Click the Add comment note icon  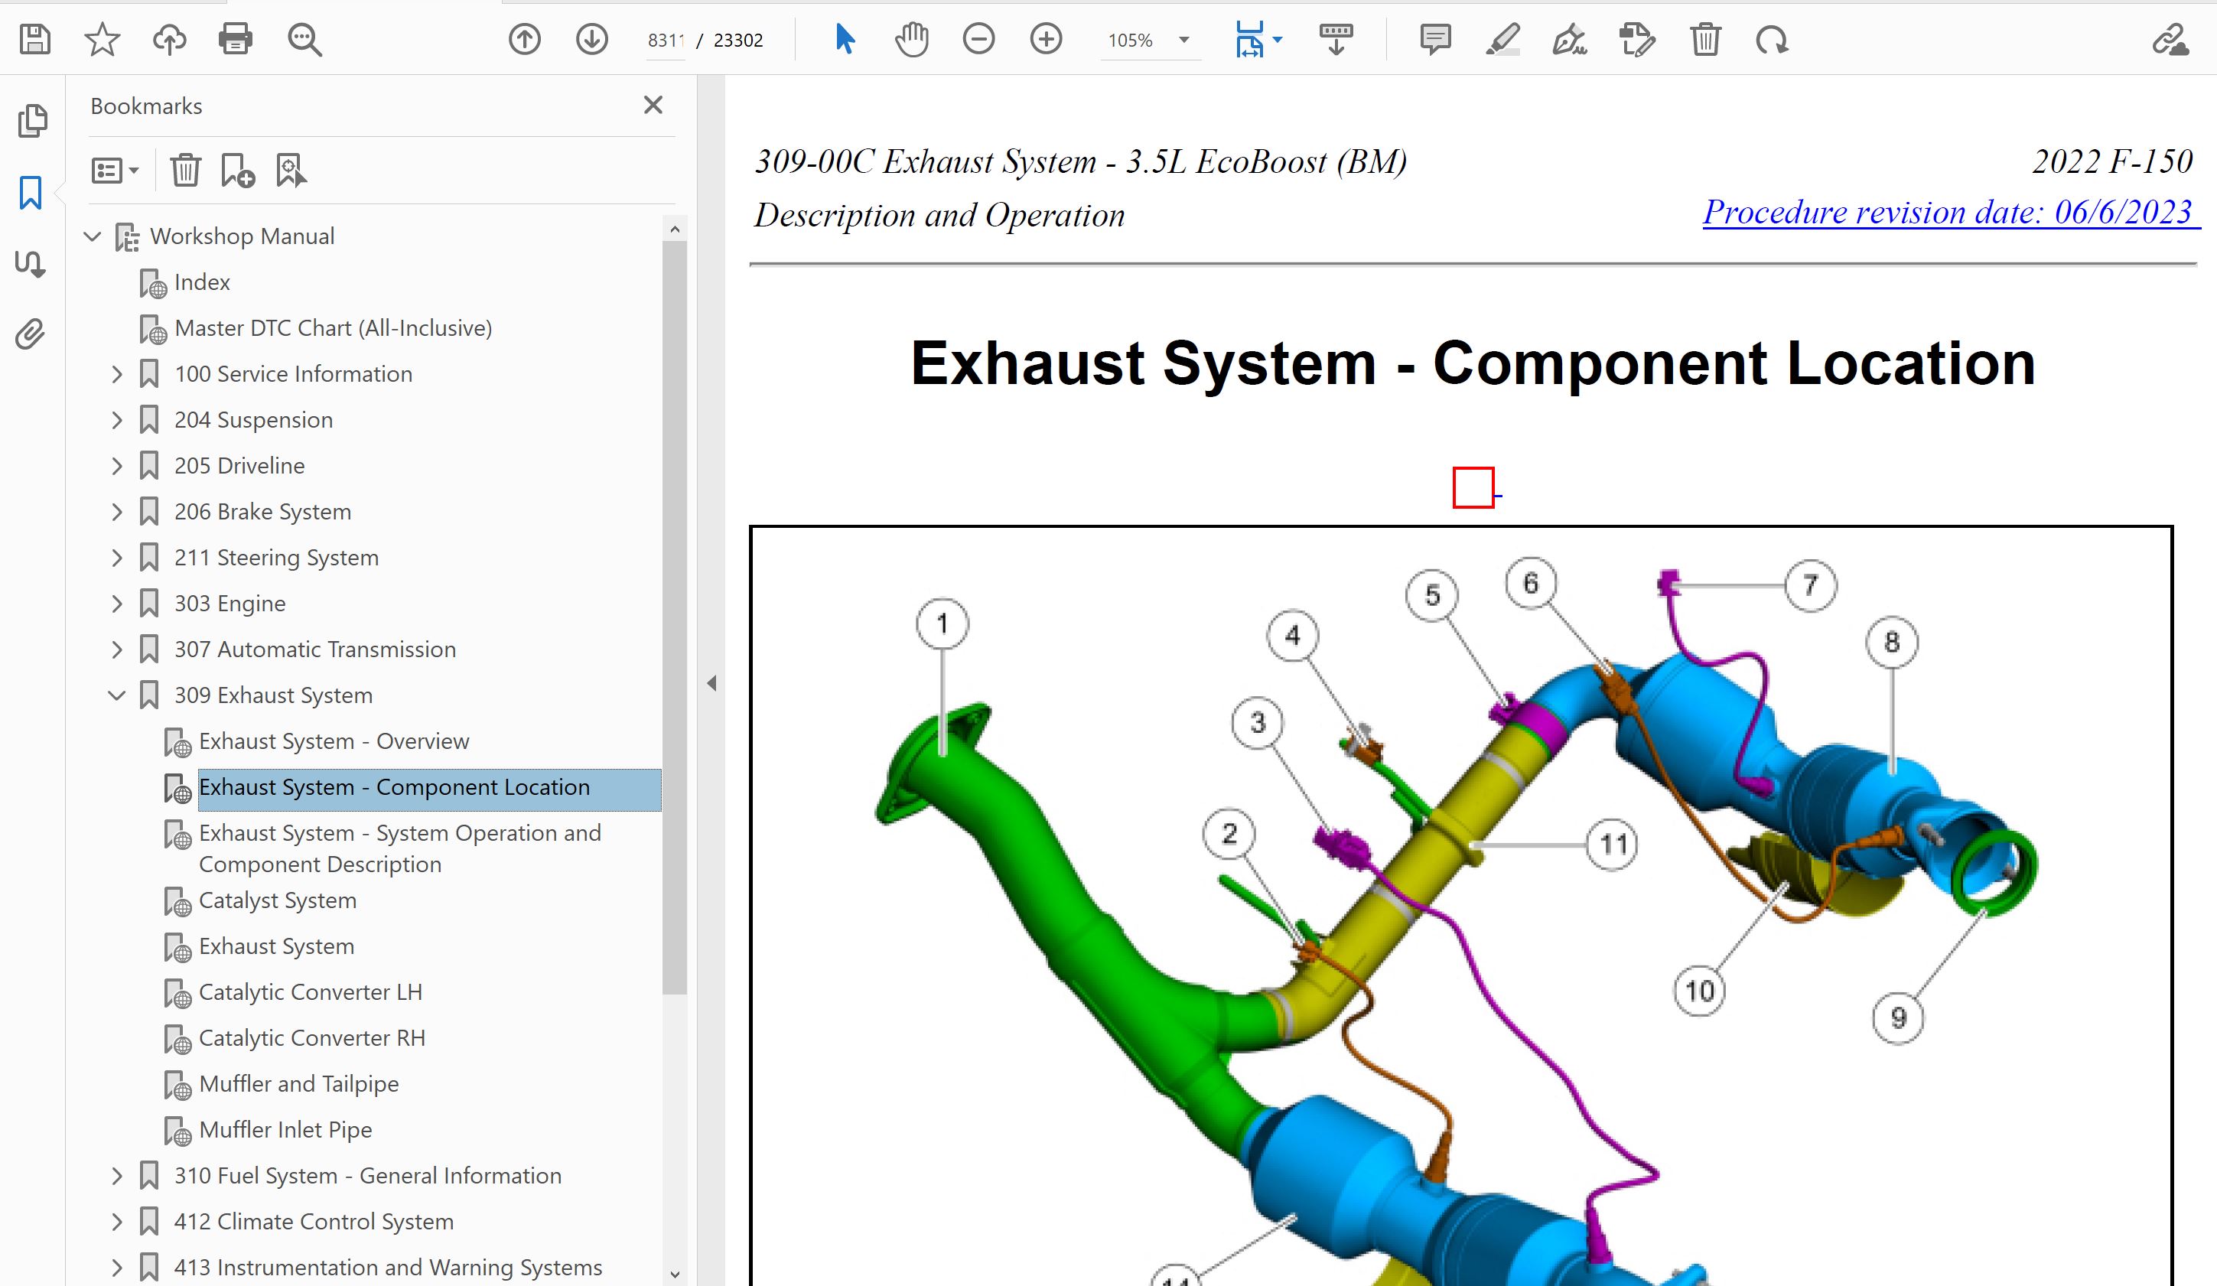1435,40
